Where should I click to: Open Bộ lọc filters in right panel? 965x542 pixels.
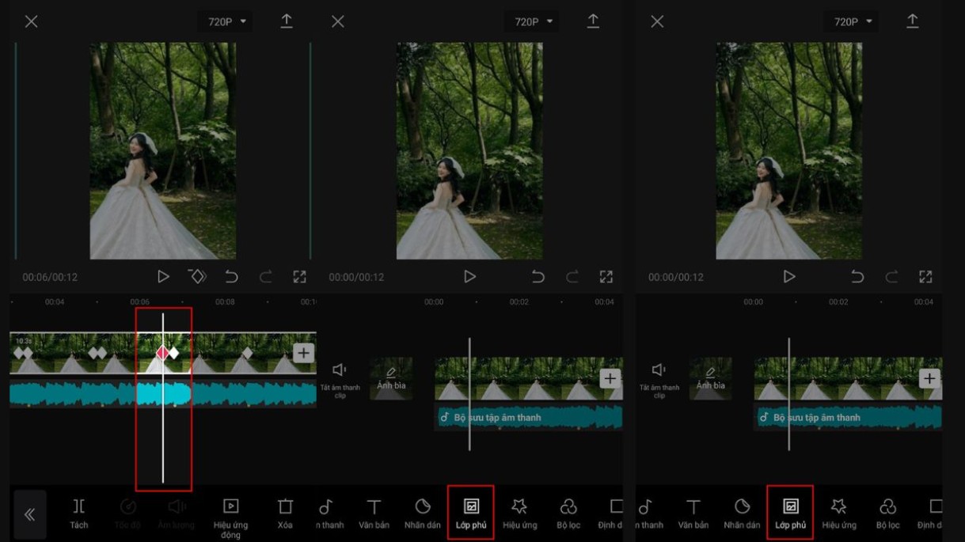(887, 512)
